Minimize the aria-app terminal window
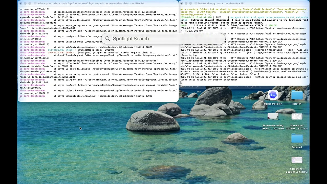327x184 pixels. (25, 3)
